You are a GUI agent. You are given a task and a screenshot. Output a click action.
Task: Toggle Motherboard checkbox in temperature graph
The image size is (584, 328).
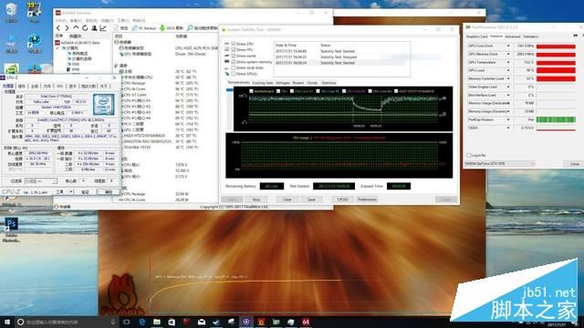tap(252, 91)
